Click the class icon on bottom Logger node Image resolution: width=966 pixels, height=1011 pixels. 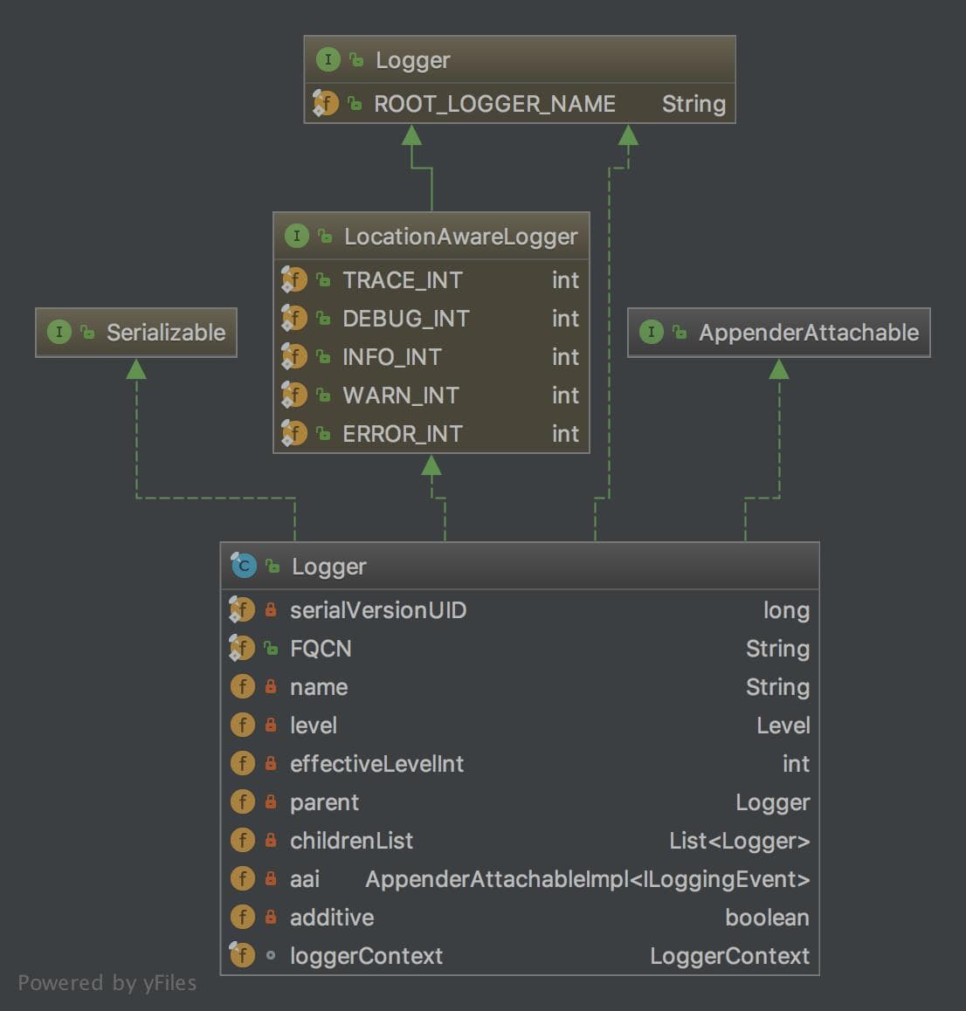click(243, 566)
